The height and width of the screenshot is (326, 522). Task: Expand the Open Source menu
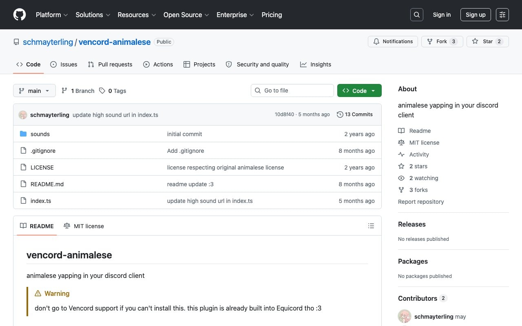point(186,15)
